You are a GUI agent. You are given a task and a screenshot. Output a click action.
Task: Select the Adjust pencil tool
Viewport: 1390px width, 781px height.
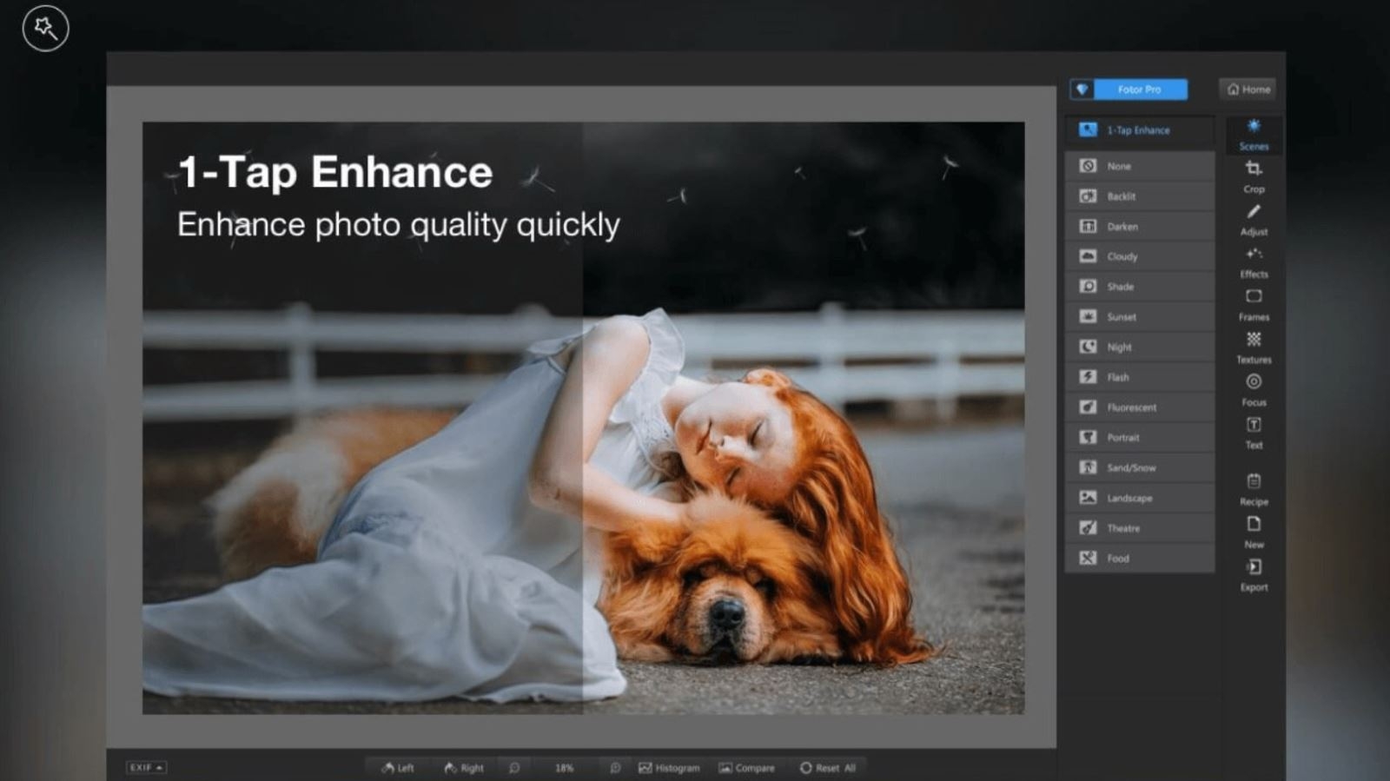tap(1254, 218)
